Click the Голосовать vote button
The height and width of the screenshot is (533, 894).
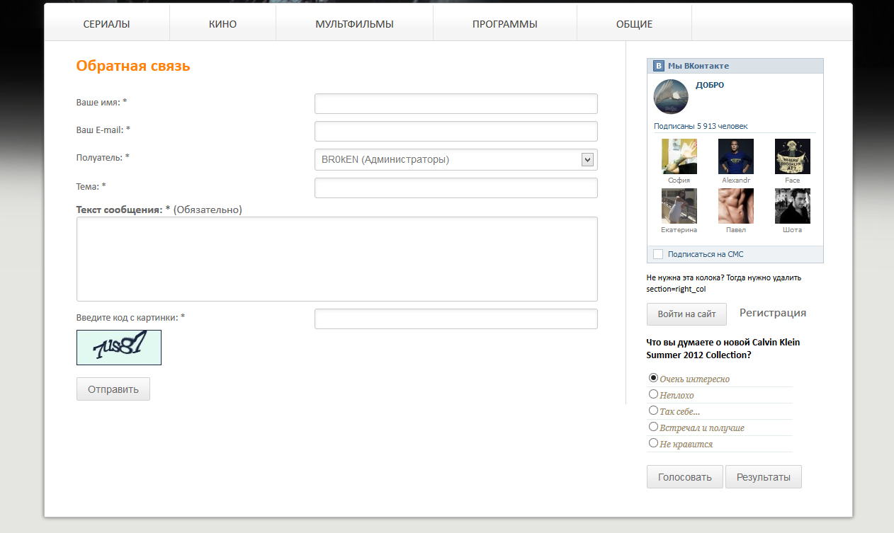coord(684,477)
